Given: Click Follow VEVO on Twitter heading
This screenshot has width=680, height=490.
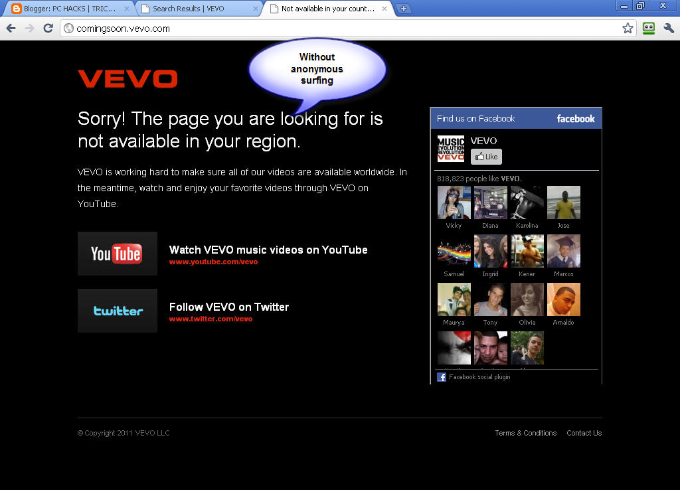Looking at the screenshot, I should point(229,307).
